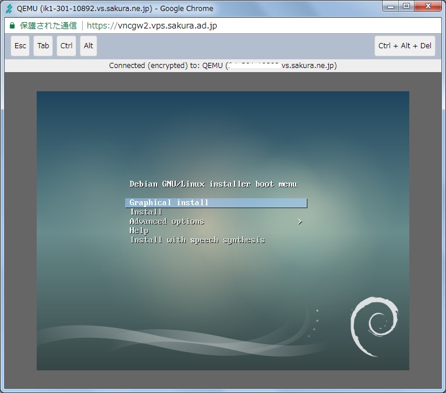The width and height of the screenshot is (446, 393).
Task: Open Advanced options submenu
Action: tap(167, 221)
